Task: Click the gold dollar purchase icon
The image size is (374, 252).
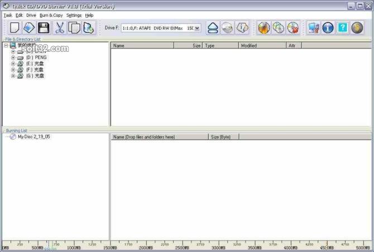Action: point(357,28)
